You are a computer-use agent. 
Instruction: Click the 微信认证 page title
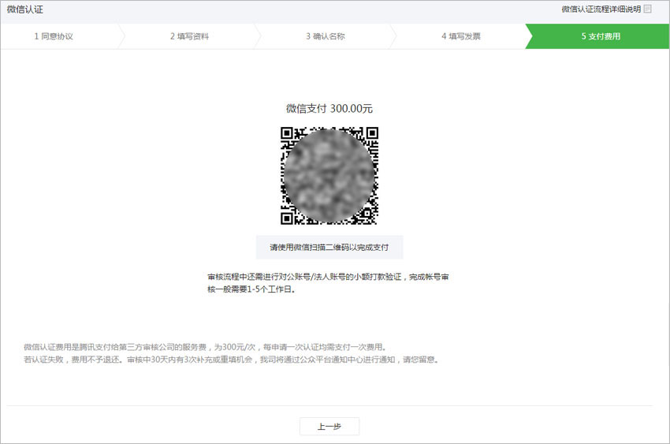click(x=25, y=9)
